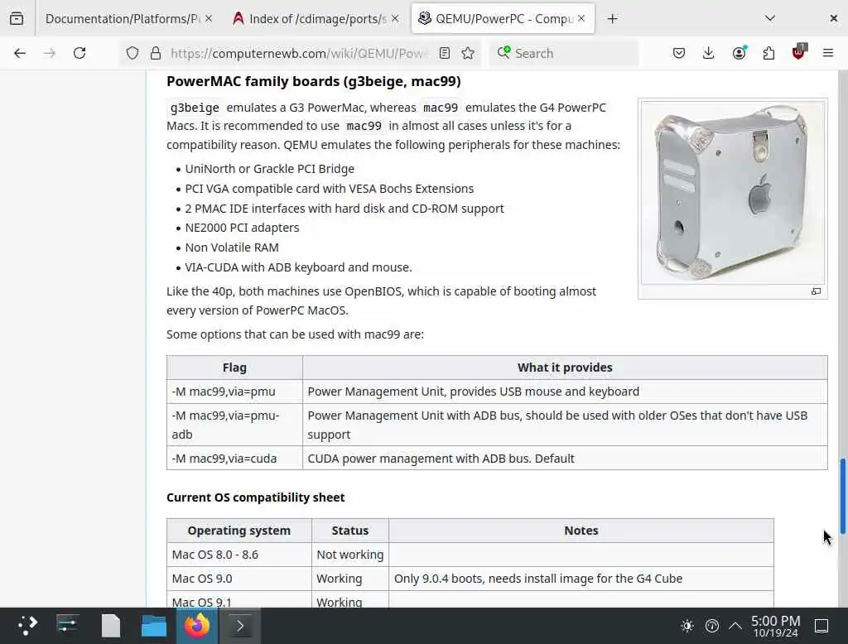Reload the current page
The image size is (848, 644).
click(79, 53)
